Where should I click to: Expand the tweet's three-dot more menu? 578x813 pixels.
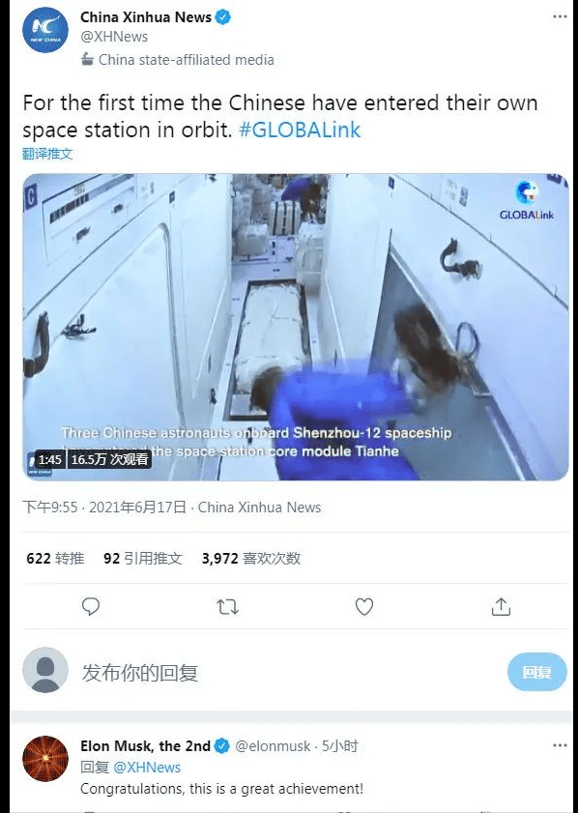coord(560,16)
